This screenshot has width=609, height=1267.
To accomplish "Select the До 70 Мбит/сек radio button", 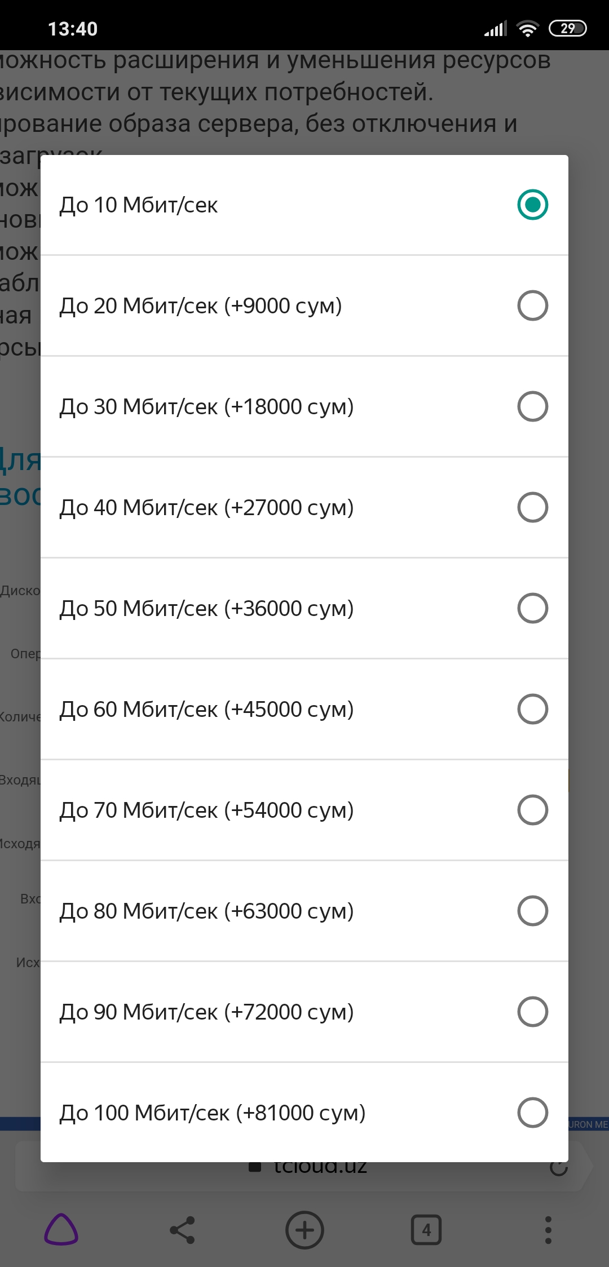I will (532, 810).
